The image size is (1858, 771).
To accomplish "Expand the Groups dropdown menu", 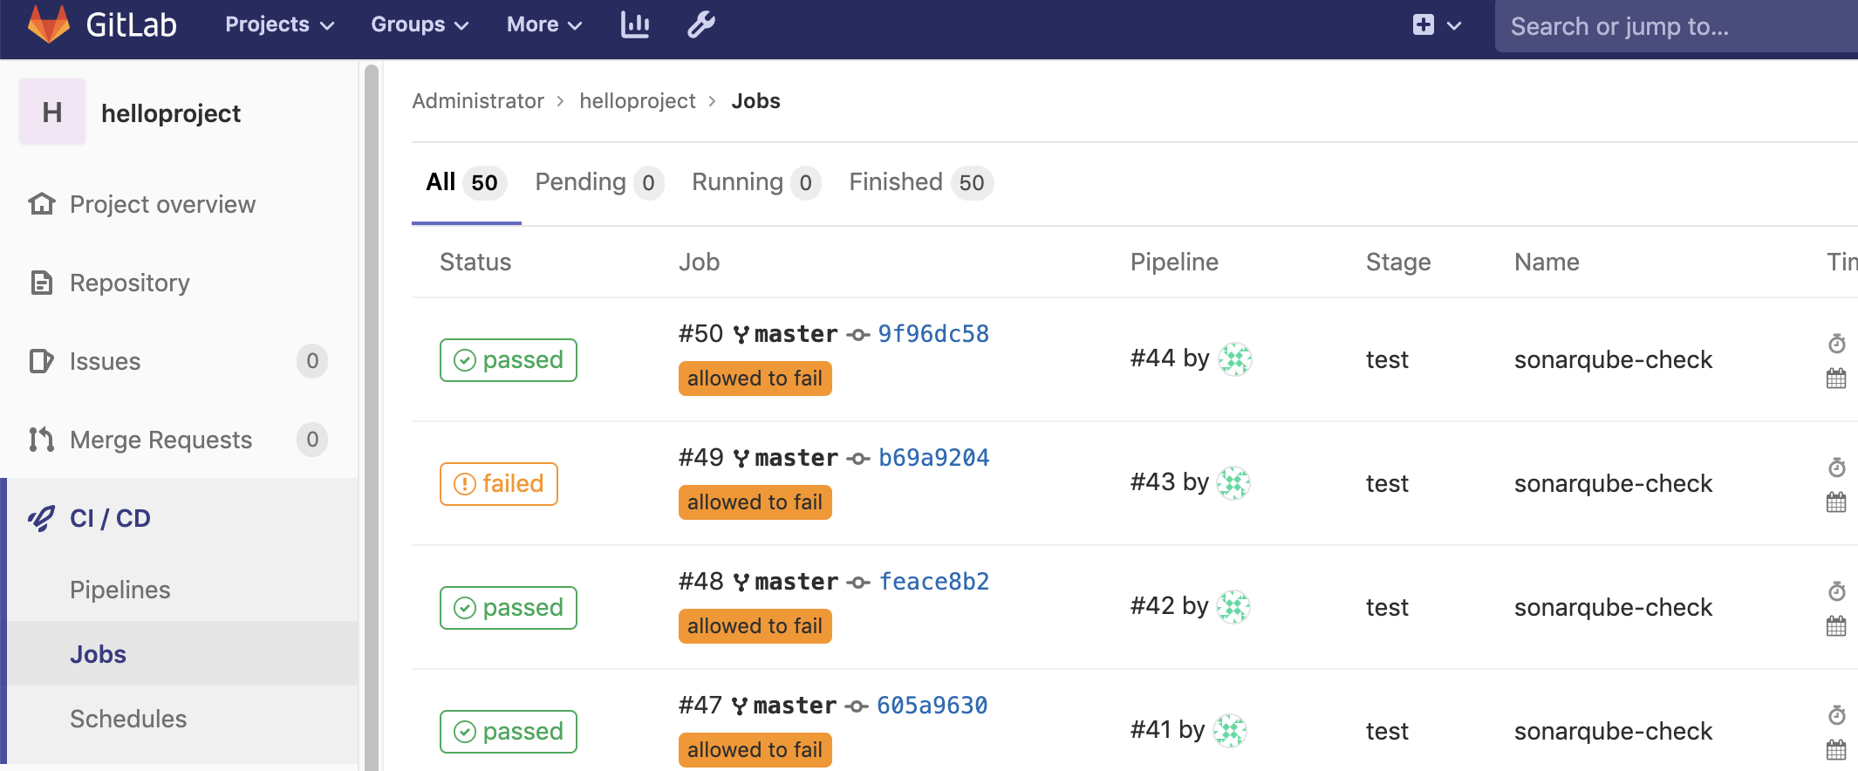I will (420, 25).
